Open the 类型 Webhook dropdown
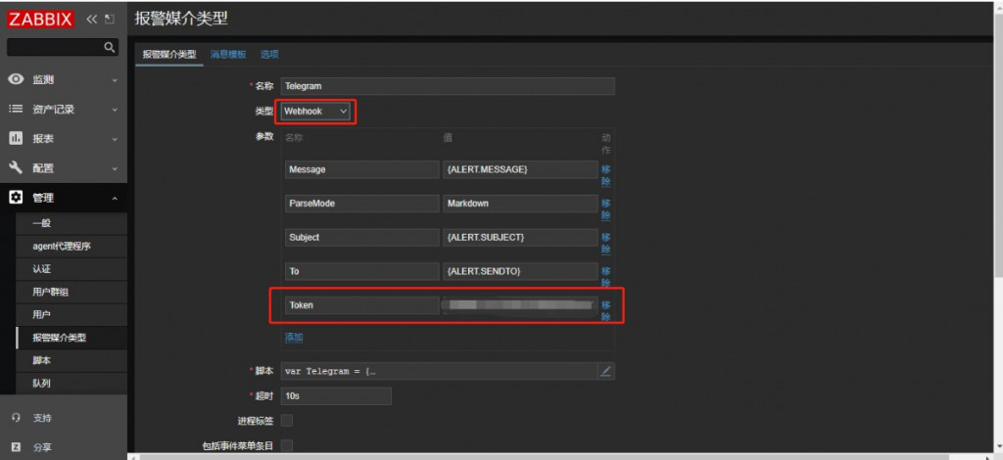This screenshot has width=1003, height=460. coord(316,112)
